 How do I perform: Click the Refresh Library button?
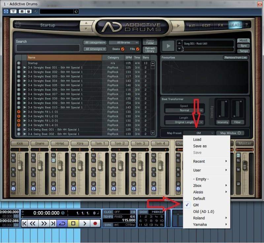click(150, 50)
